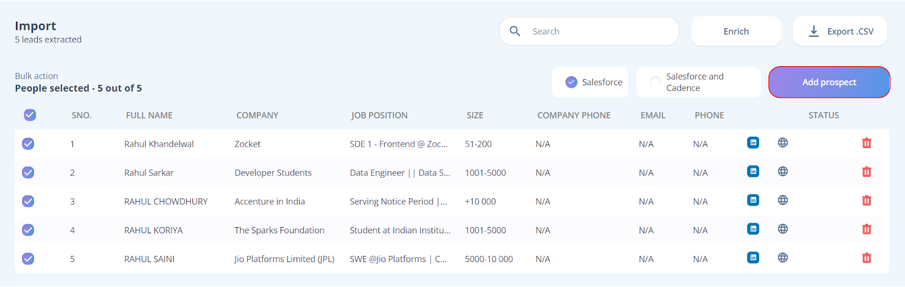The width and height of the screenshot is (905, 287).
Task: Delete Rahul Khandelwal lead with trash icon
Action: [x=867, y=143]
